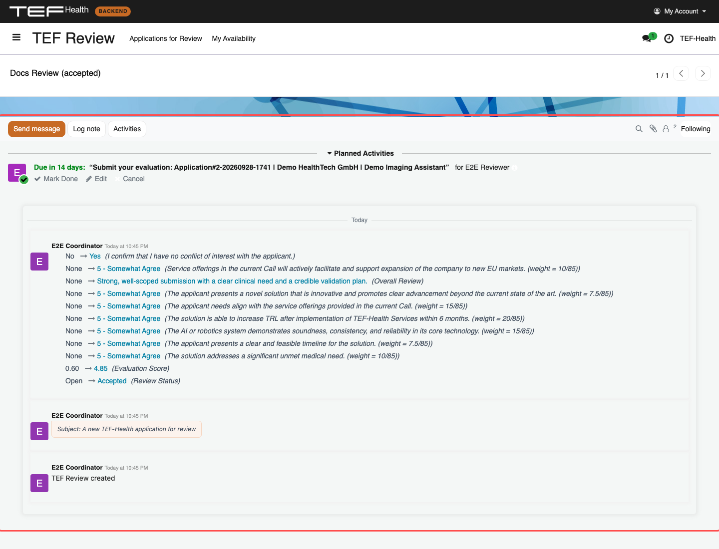Cancel the scheduled evaluation activity
The height and width of the screenshot is (549, 719).
tap(130, 179)
